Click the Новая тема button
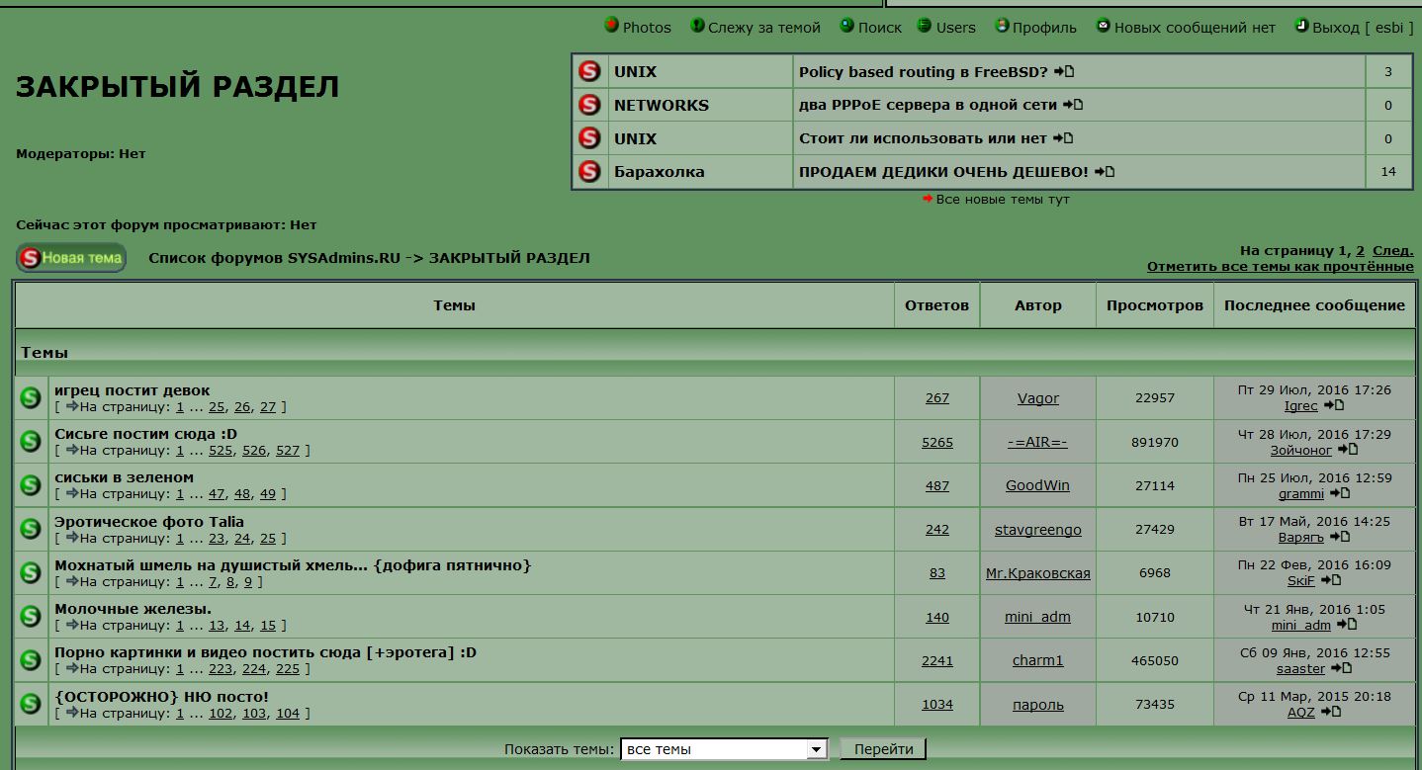 71,258
